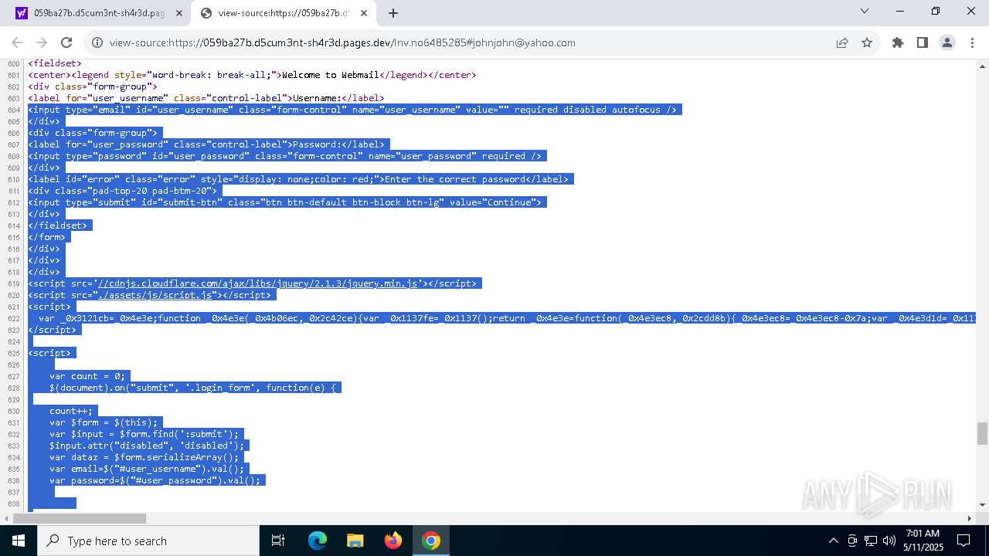989x556 pixels.
Task: Open a new tab with plus button
Action: tap(393, 13)
